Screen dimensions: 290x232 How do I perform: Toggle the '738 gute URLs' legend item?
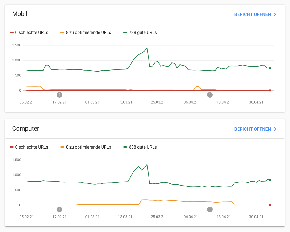[140, 32]
